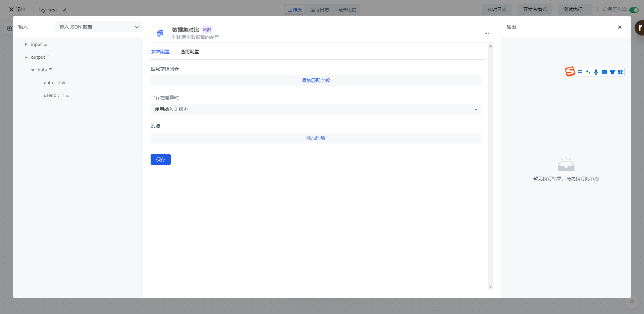Expand the input tree node
The width and height of the screenshot is (644, 314).
point(26,44)
